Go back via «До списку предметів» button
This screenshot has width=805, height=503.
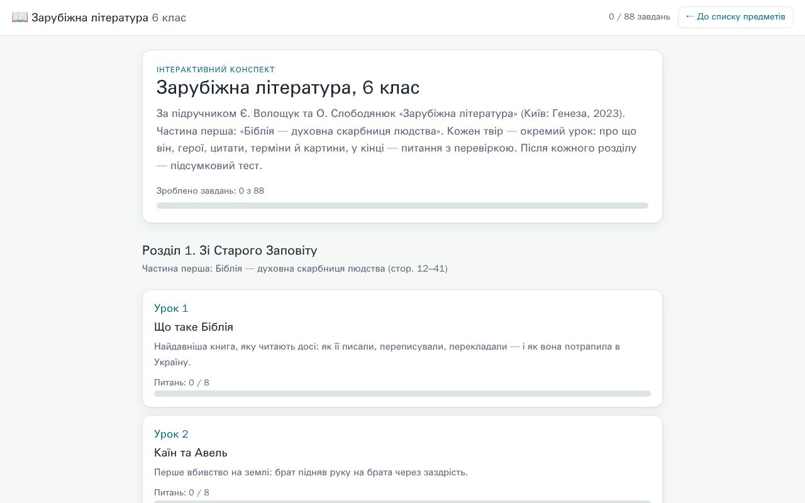736,17
